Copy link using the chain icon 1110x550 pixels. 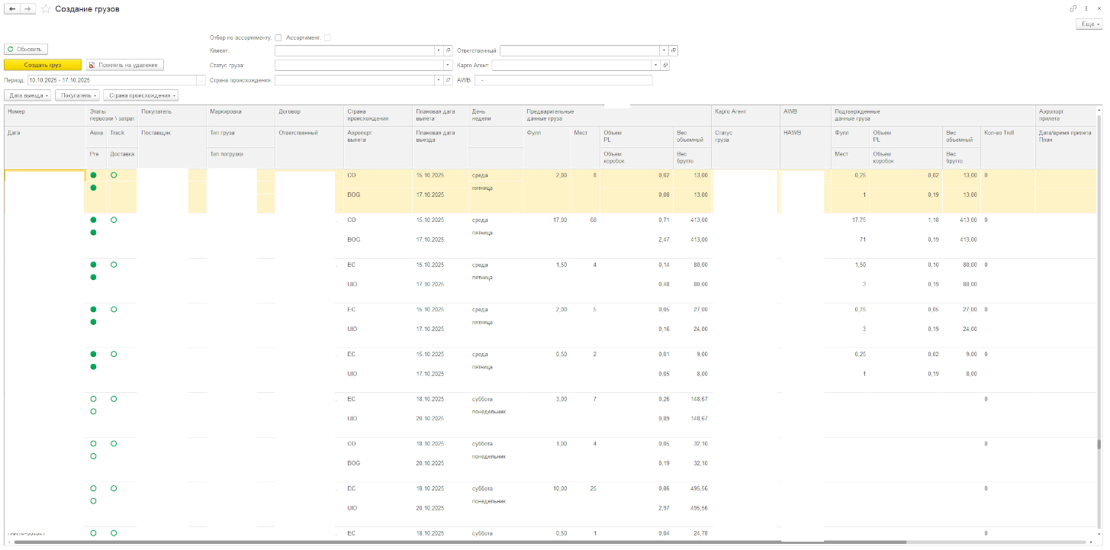pos(1073,8)
